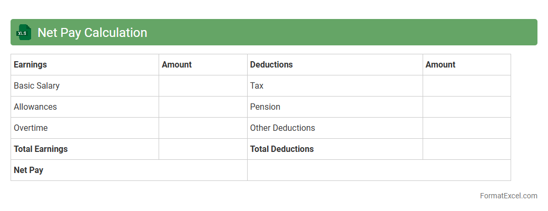Click the empty Net Pay value cell
548x211 pixels.
tap(379, 170)
